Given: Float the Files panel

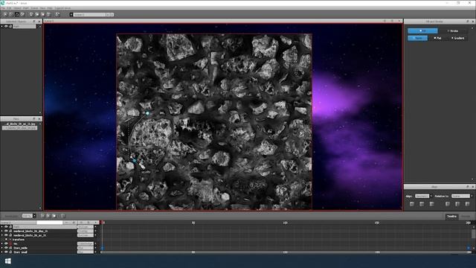Looking at the screenshot, I should [34, 119].
